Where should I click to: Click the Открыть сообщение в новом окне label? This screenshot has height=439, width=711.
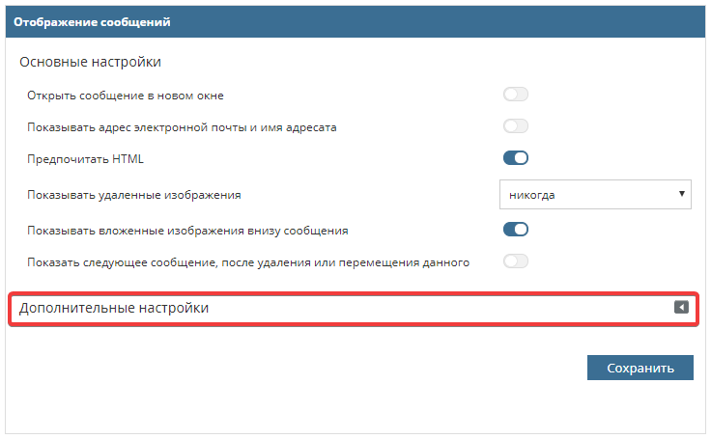point(127,95)
